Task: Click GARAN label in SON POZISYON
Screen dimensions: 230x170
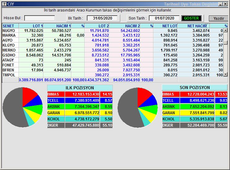Action: (x=169, y=113)
